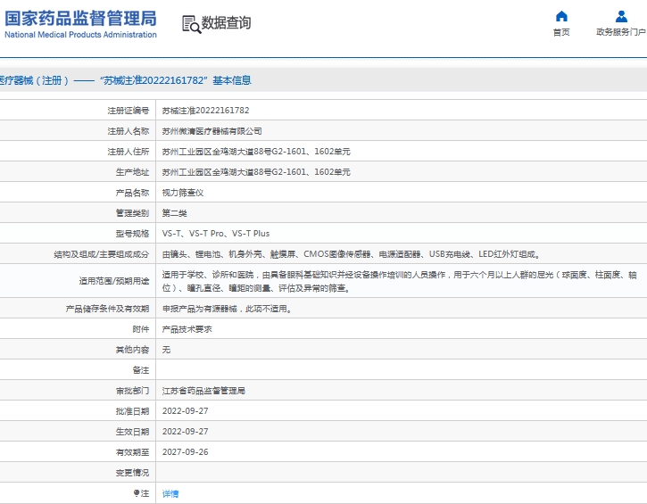Click the 结构及组成 composition description text
Image resolution: width=647 pixels, height=504 pixels.
click(x=351, y=254)
